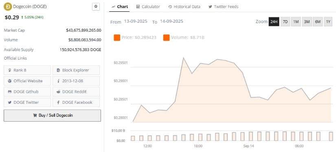This screenshot has width=336, height=152.
Task: Open the Block Explorer link
Action: [76, 70]
